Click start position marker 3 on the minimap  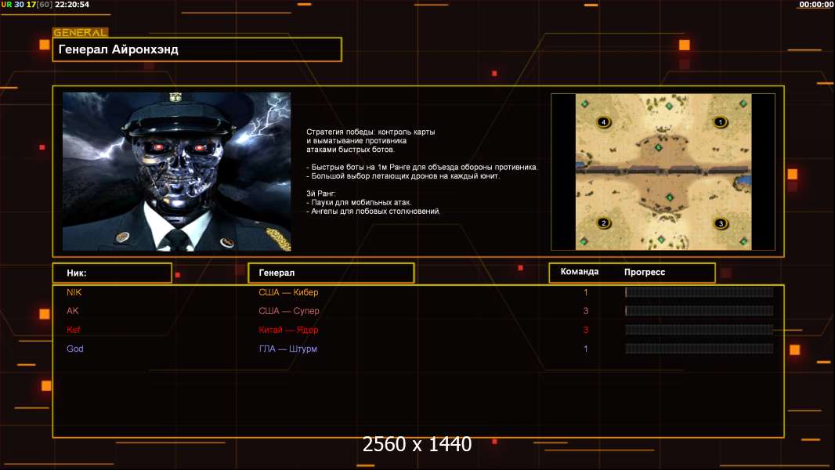coord(721,223)
